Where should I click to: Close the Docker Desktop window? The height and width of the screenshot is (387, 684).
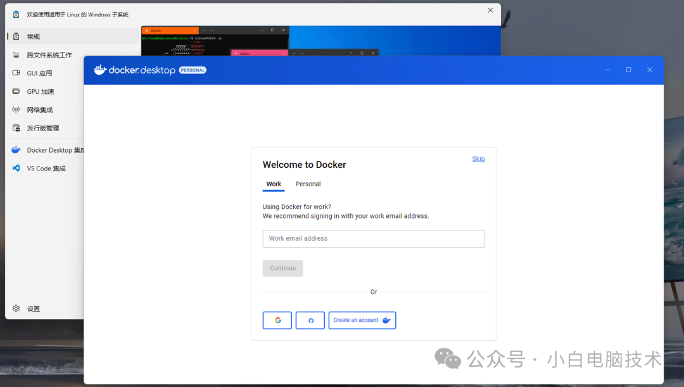tap(650, 70)
